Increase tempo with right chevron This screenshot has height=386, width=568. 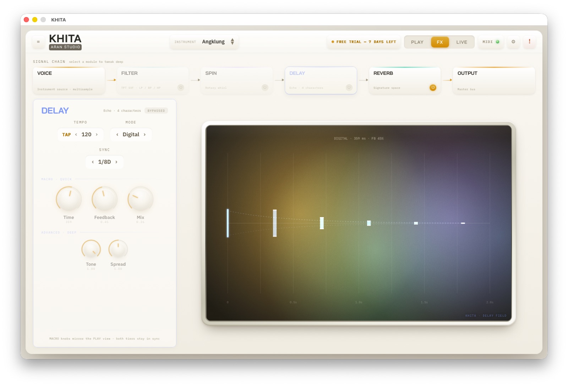97,134
